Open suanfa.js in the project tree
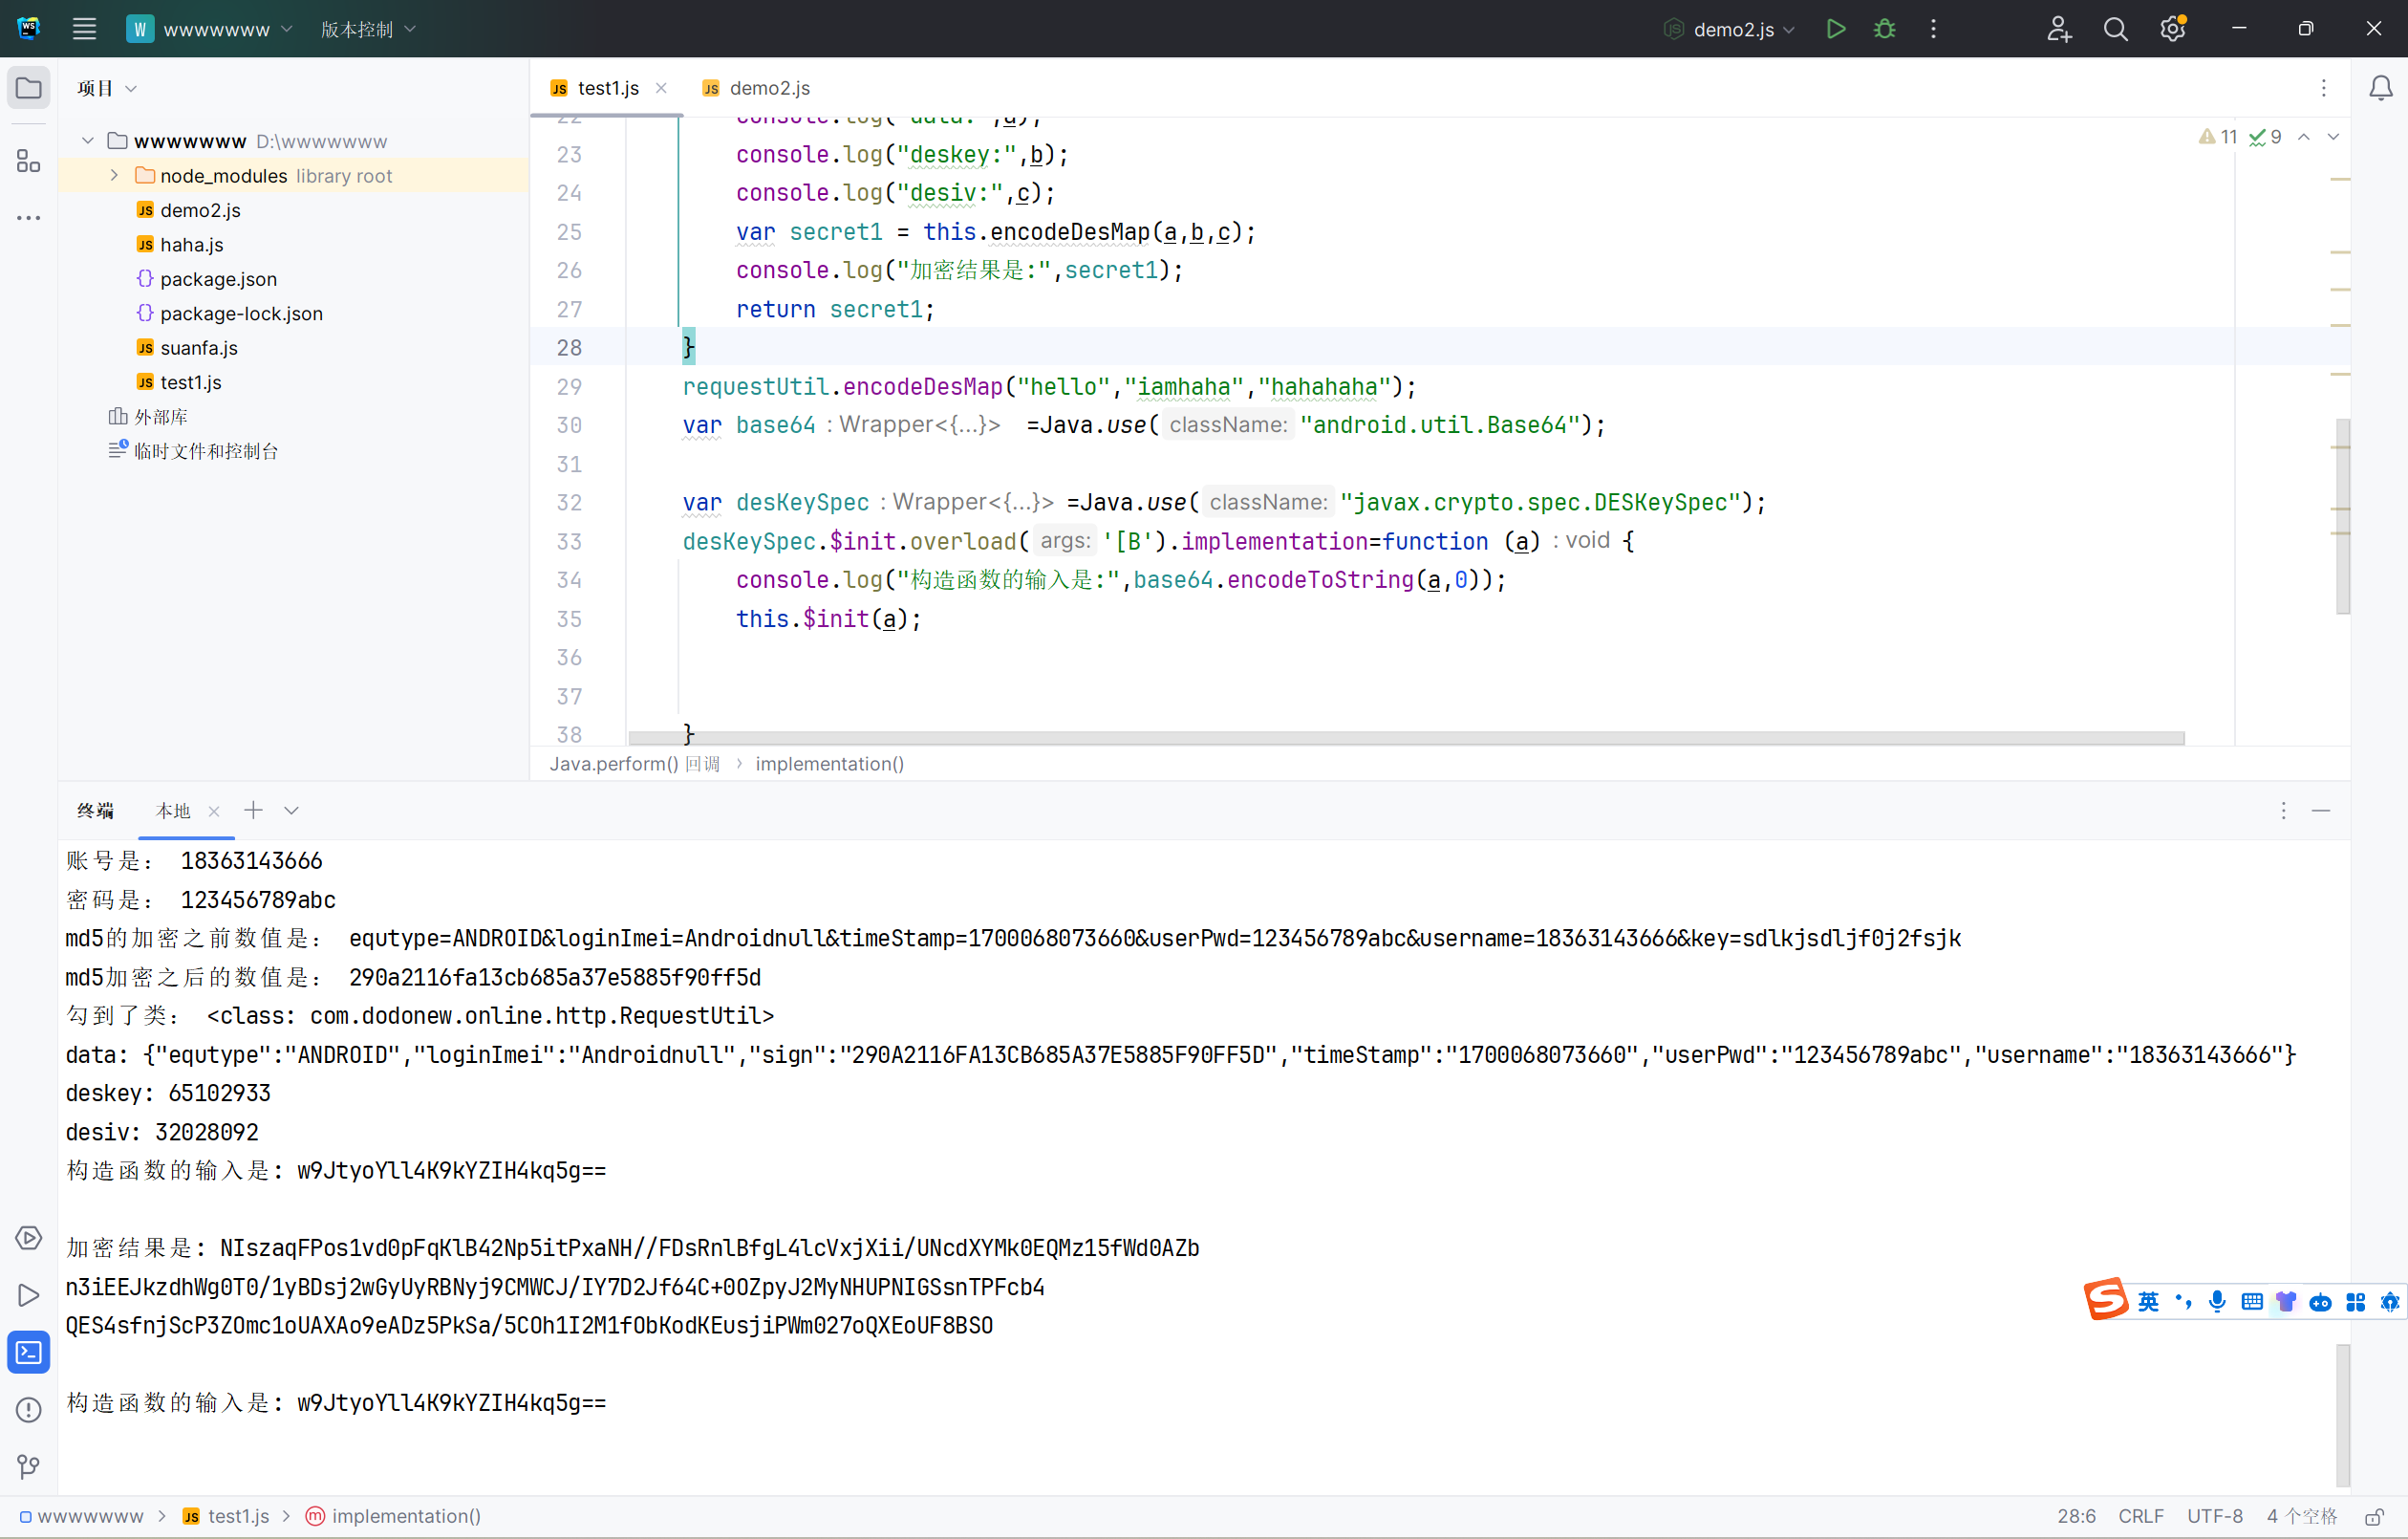This screenshot has width=2408, height=1539. (x=199, y=347)
